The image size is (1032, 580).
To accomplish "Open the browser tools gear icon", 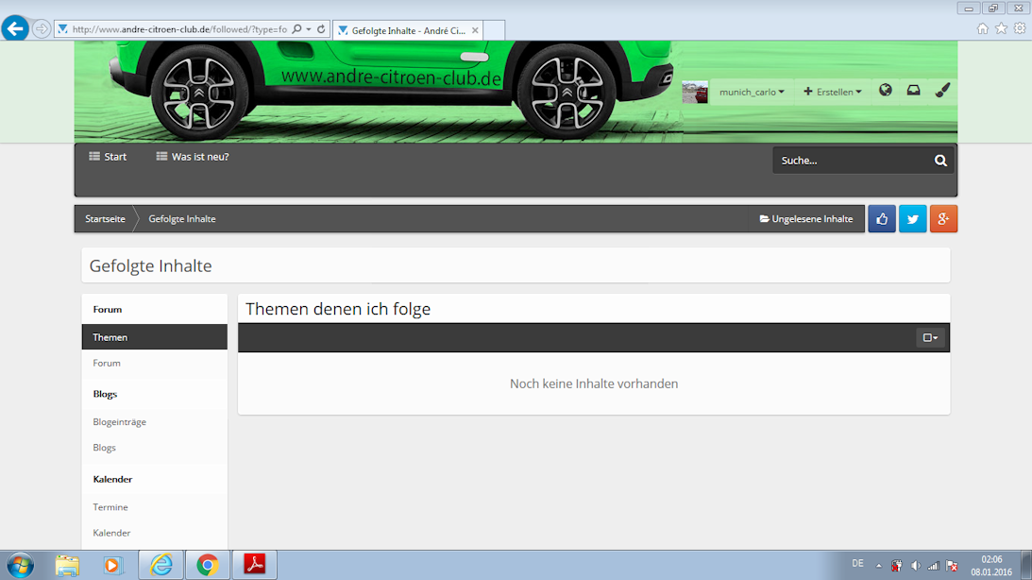I will click(1020, 28).
